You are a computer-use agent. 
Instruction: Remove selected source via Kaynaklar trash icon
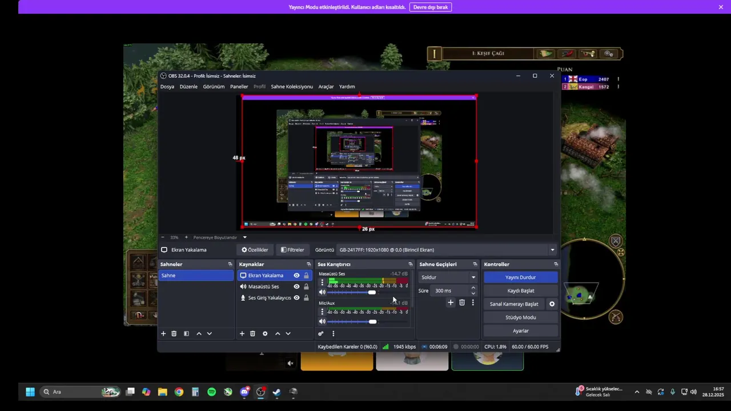[252, 334]
